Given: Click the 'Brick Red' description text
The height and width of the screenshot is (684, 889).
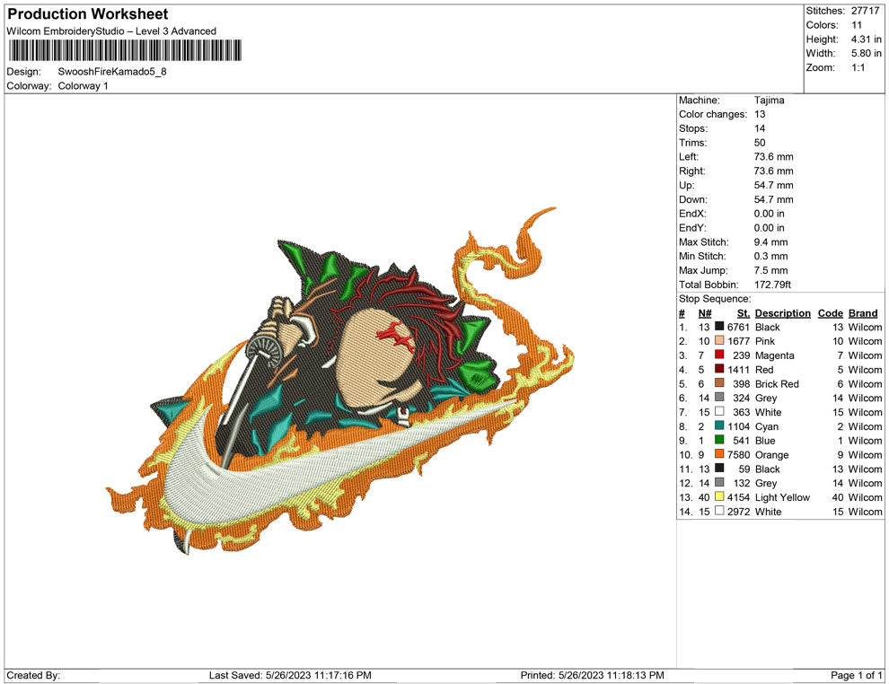Looking at the screenshot, I should click(x=777, y=383).
